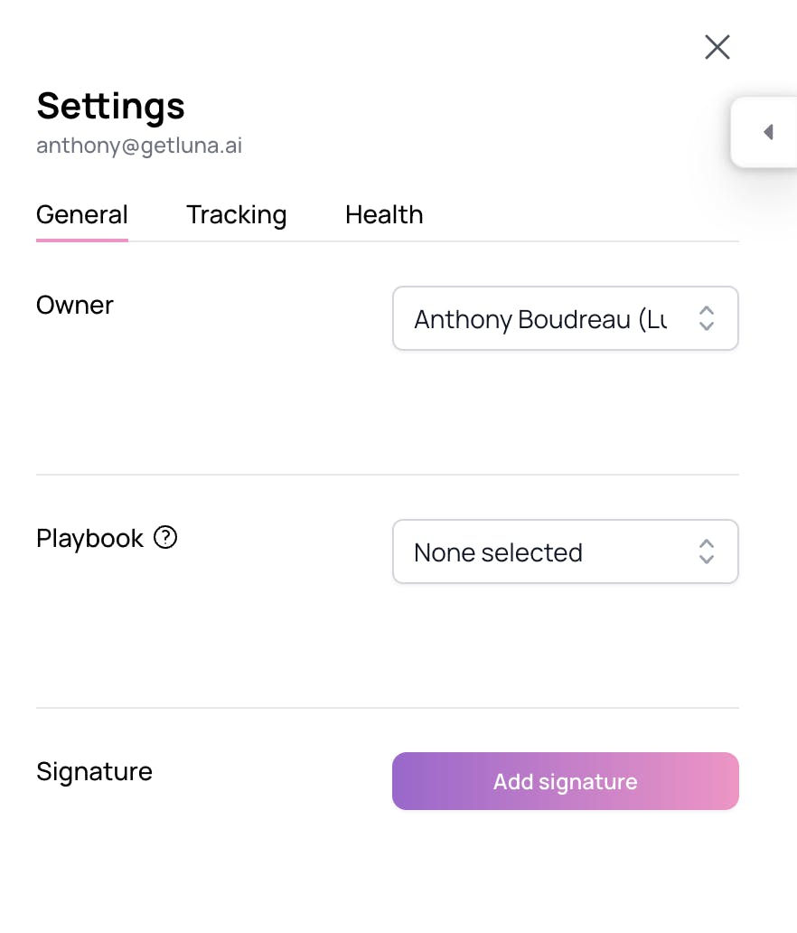Close the Settings panel with the X
This screenshot has height=933, width=797.
pyautogui.click(x=717, y=47)
